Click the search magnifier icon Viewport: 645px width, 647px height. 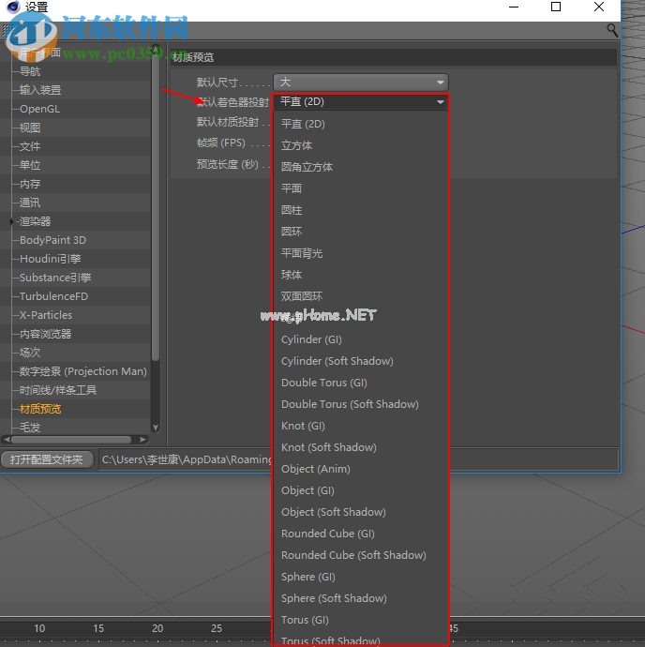pos(612,30)
